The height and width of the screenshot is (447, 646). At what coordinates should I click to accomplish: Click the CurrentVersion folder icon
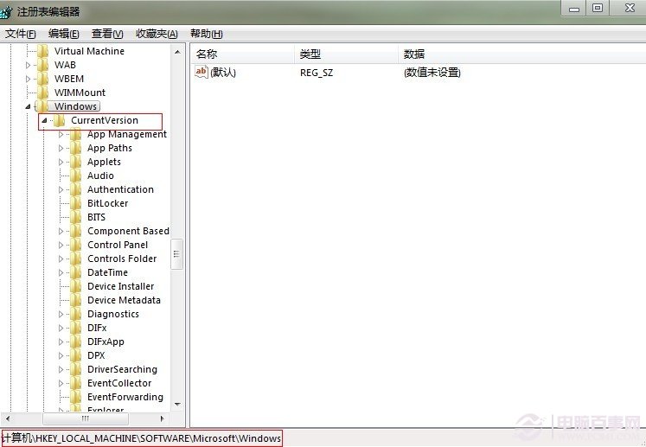pyautogui.click(x=60, y=120)
